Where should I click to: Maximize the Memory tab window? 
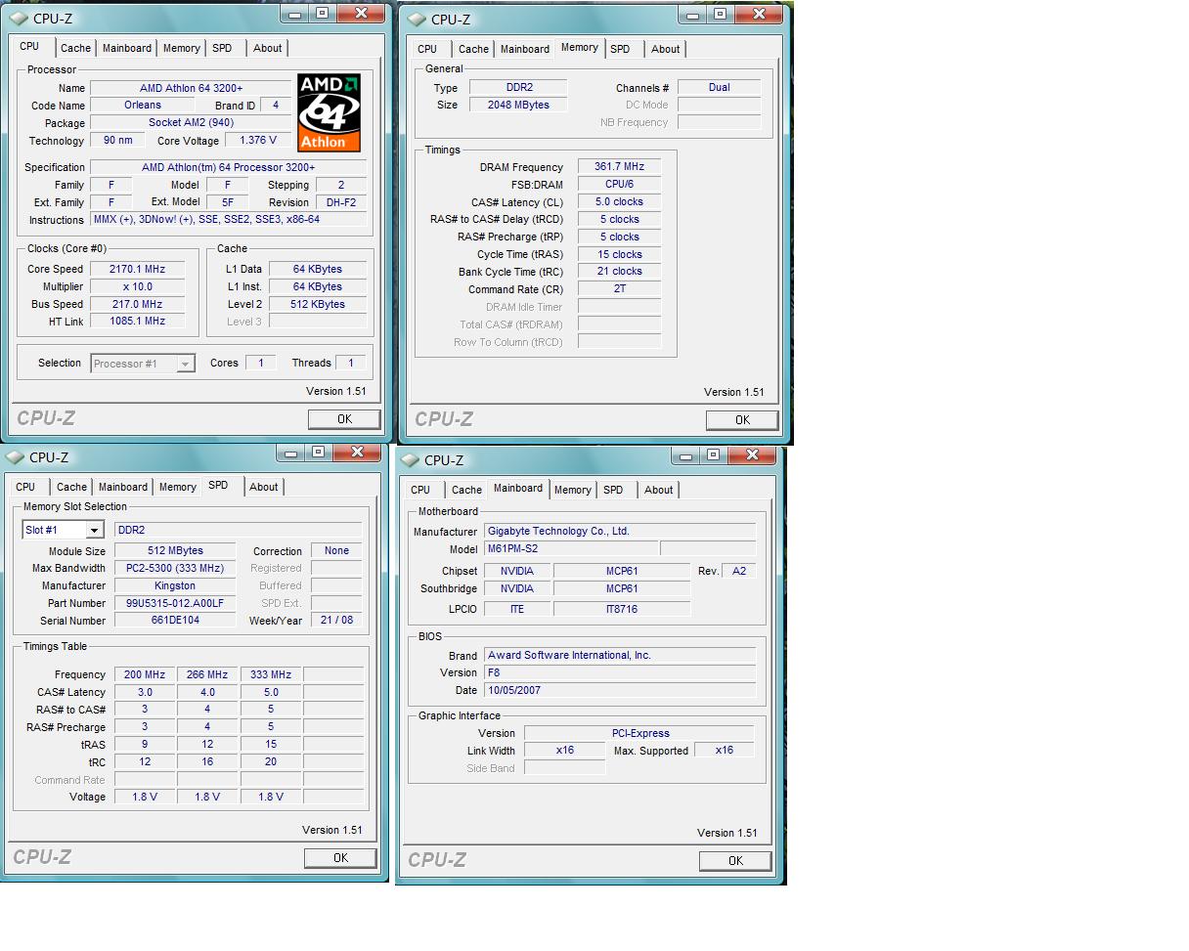[x=720, y=14]
